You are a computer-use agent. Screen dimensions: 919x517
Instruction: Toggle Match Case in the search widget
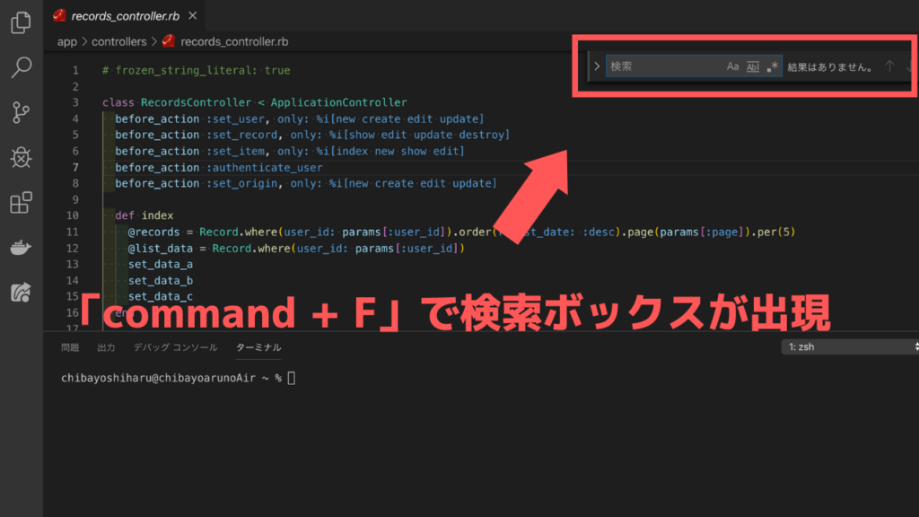tap(732, 66)
